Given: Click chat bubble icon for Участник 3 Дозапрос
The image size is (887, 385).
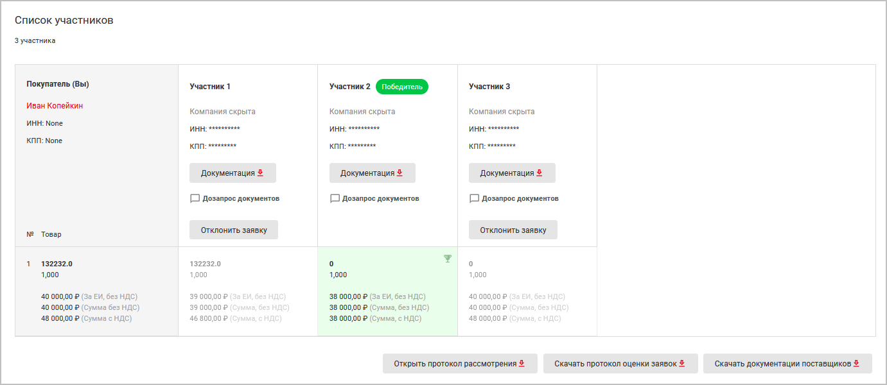Looking at the screenshot, I should click(x=474, y=198).
